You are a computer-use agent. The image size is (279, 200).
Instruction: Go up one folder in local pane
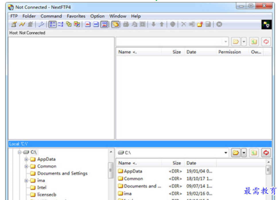click(x=254, y=153)
